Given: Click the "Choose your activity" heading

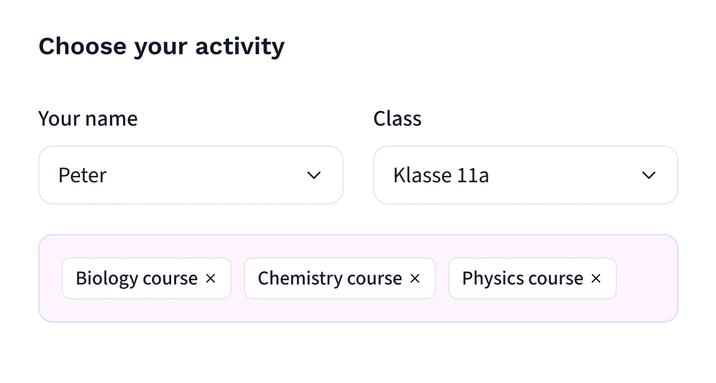Looking at the screenshot, I should click(161, 47).
